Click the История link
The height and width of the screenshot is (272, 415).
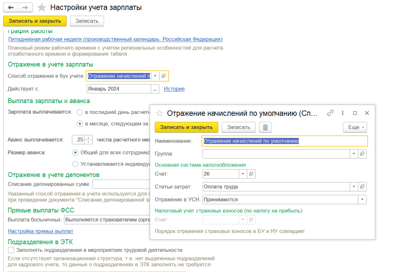click(x=174, y=89)
